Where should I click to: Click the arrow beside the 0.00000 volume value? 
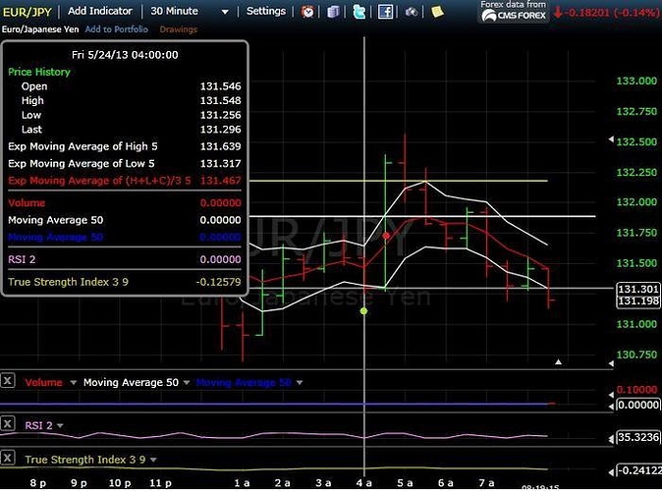click(611, 407)
